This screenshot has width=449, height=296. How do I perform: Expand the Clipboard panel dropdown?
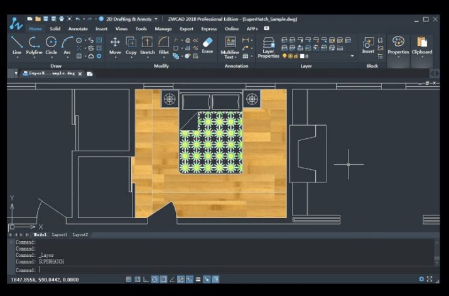(x=421, y=57)
